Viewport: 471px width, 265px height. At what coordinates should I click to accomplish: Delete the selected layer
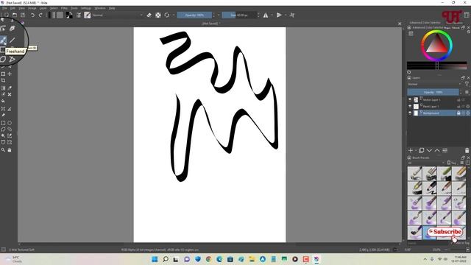467,150
